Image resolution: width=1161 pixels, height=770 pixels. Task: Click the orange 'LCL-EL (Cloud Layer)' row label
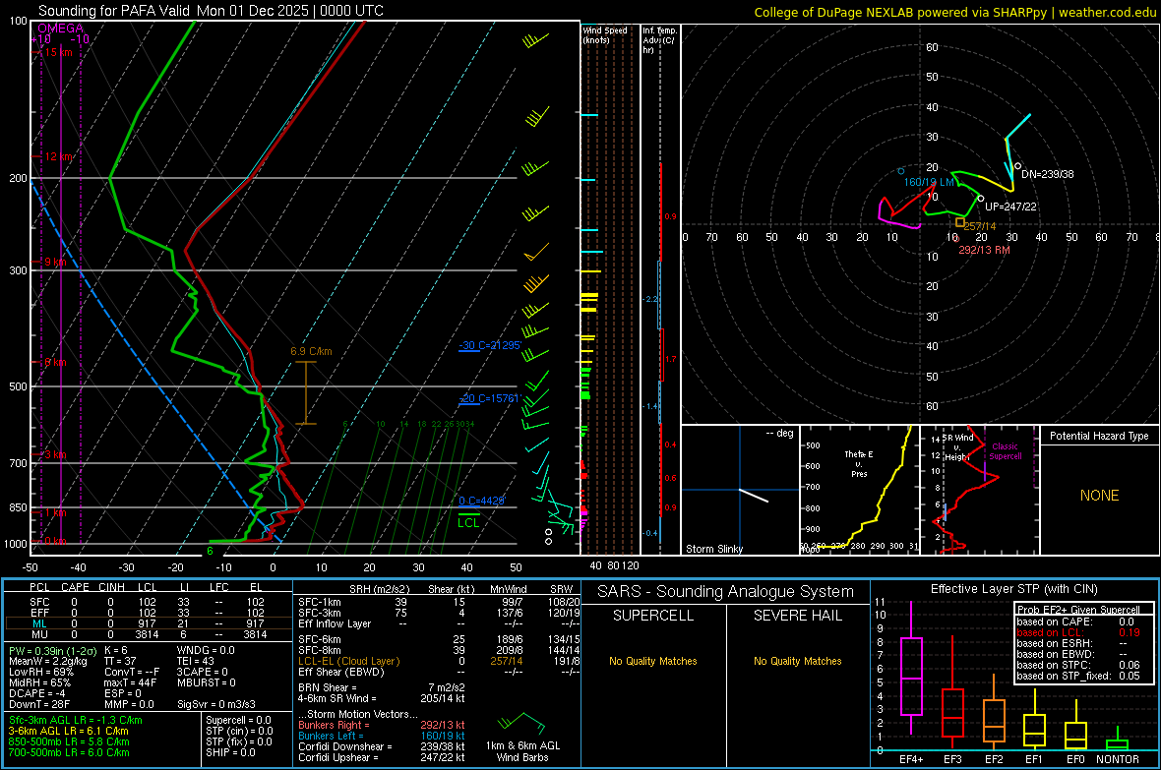(348, 661)
